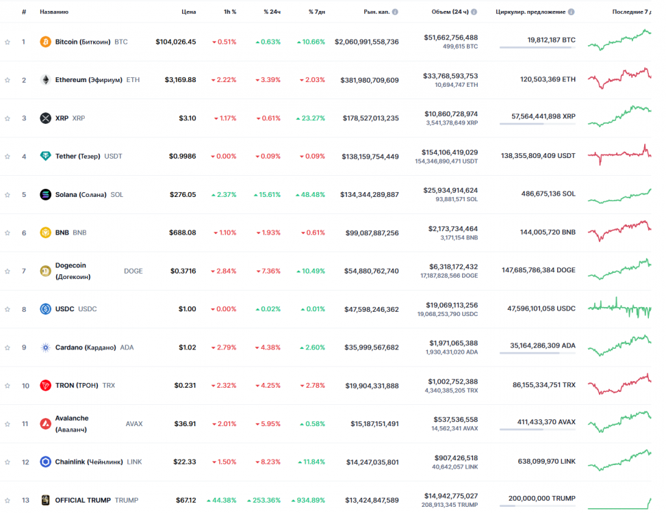Click the Bitcoin coin logo icon
Viewport: 666px width, 513px height.
click(46, 42)
